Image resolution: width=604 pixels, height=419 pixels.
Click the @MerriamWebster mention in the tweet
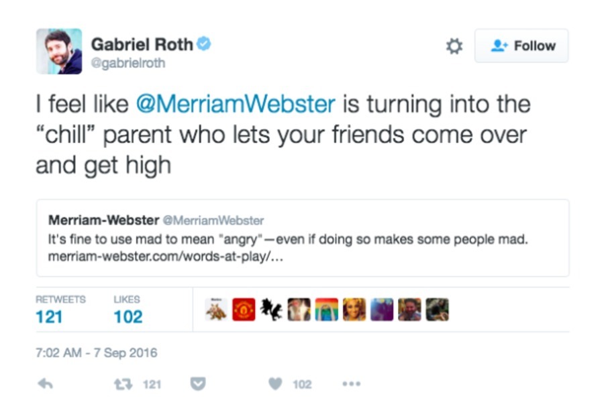coord(235,104)
